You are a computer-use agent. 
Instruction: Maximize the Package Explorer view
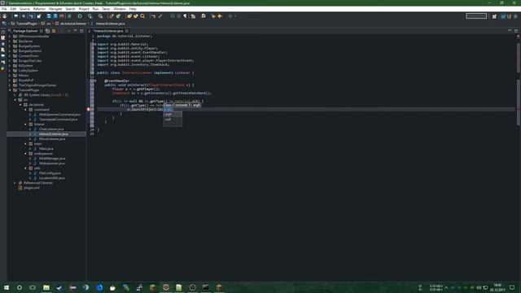81,31
